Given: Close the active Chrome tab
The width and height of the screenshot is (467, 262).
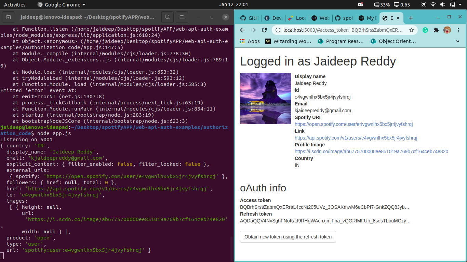Looking at the screenshot, I should (398, 18).
